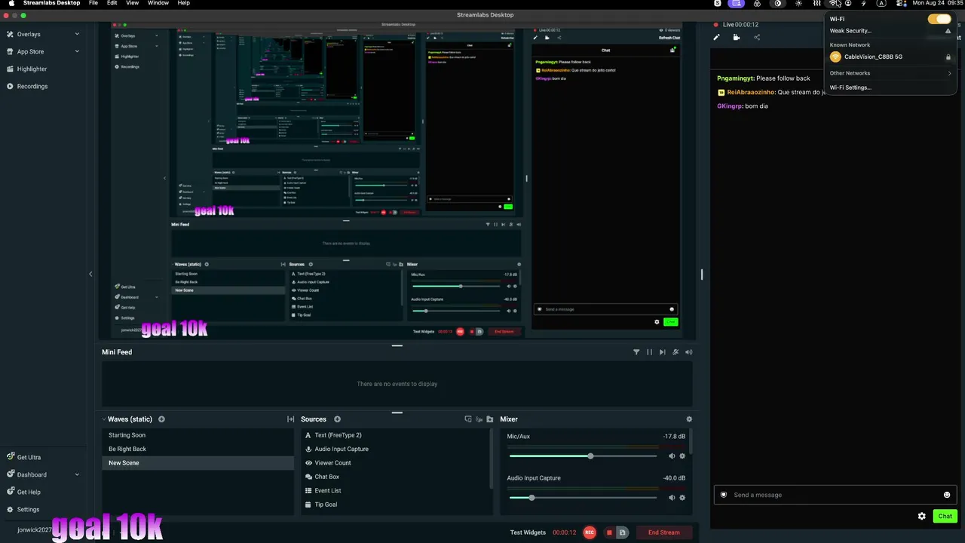Add a folder to Sources

[x=490, y=419]
